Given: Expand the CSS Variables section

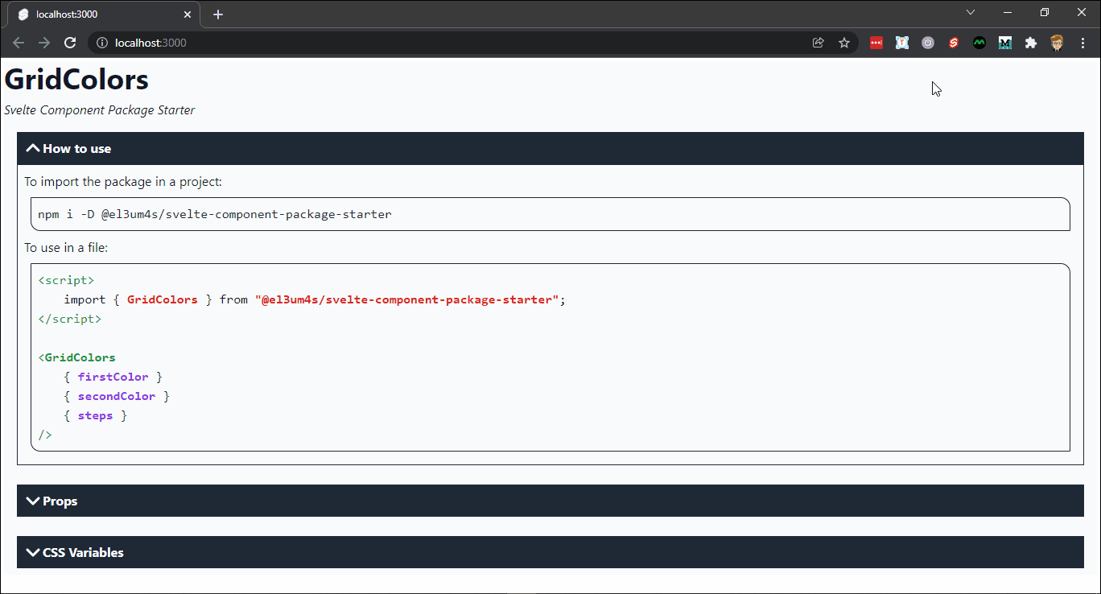Looking at the screenshot, I should pyautogui.click(x=550, y=552).
